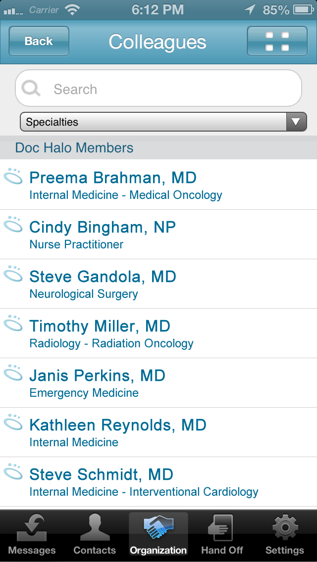Open the Contacts tab
Viewport: 317px width, 562px height.
click(95, 535)
